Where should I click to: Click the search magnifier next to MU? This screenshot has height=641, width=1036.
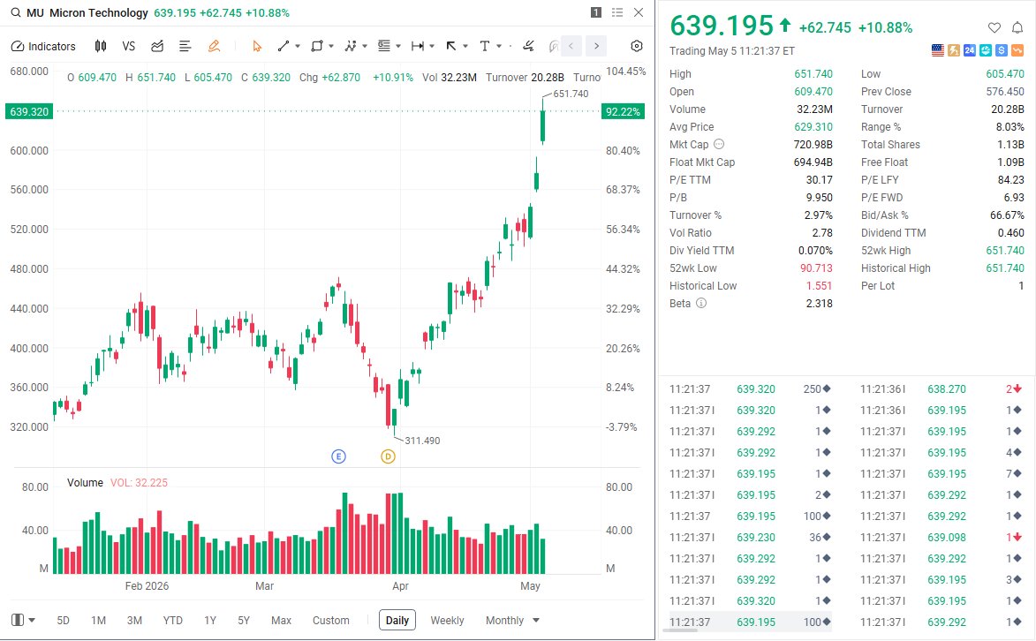14,12
